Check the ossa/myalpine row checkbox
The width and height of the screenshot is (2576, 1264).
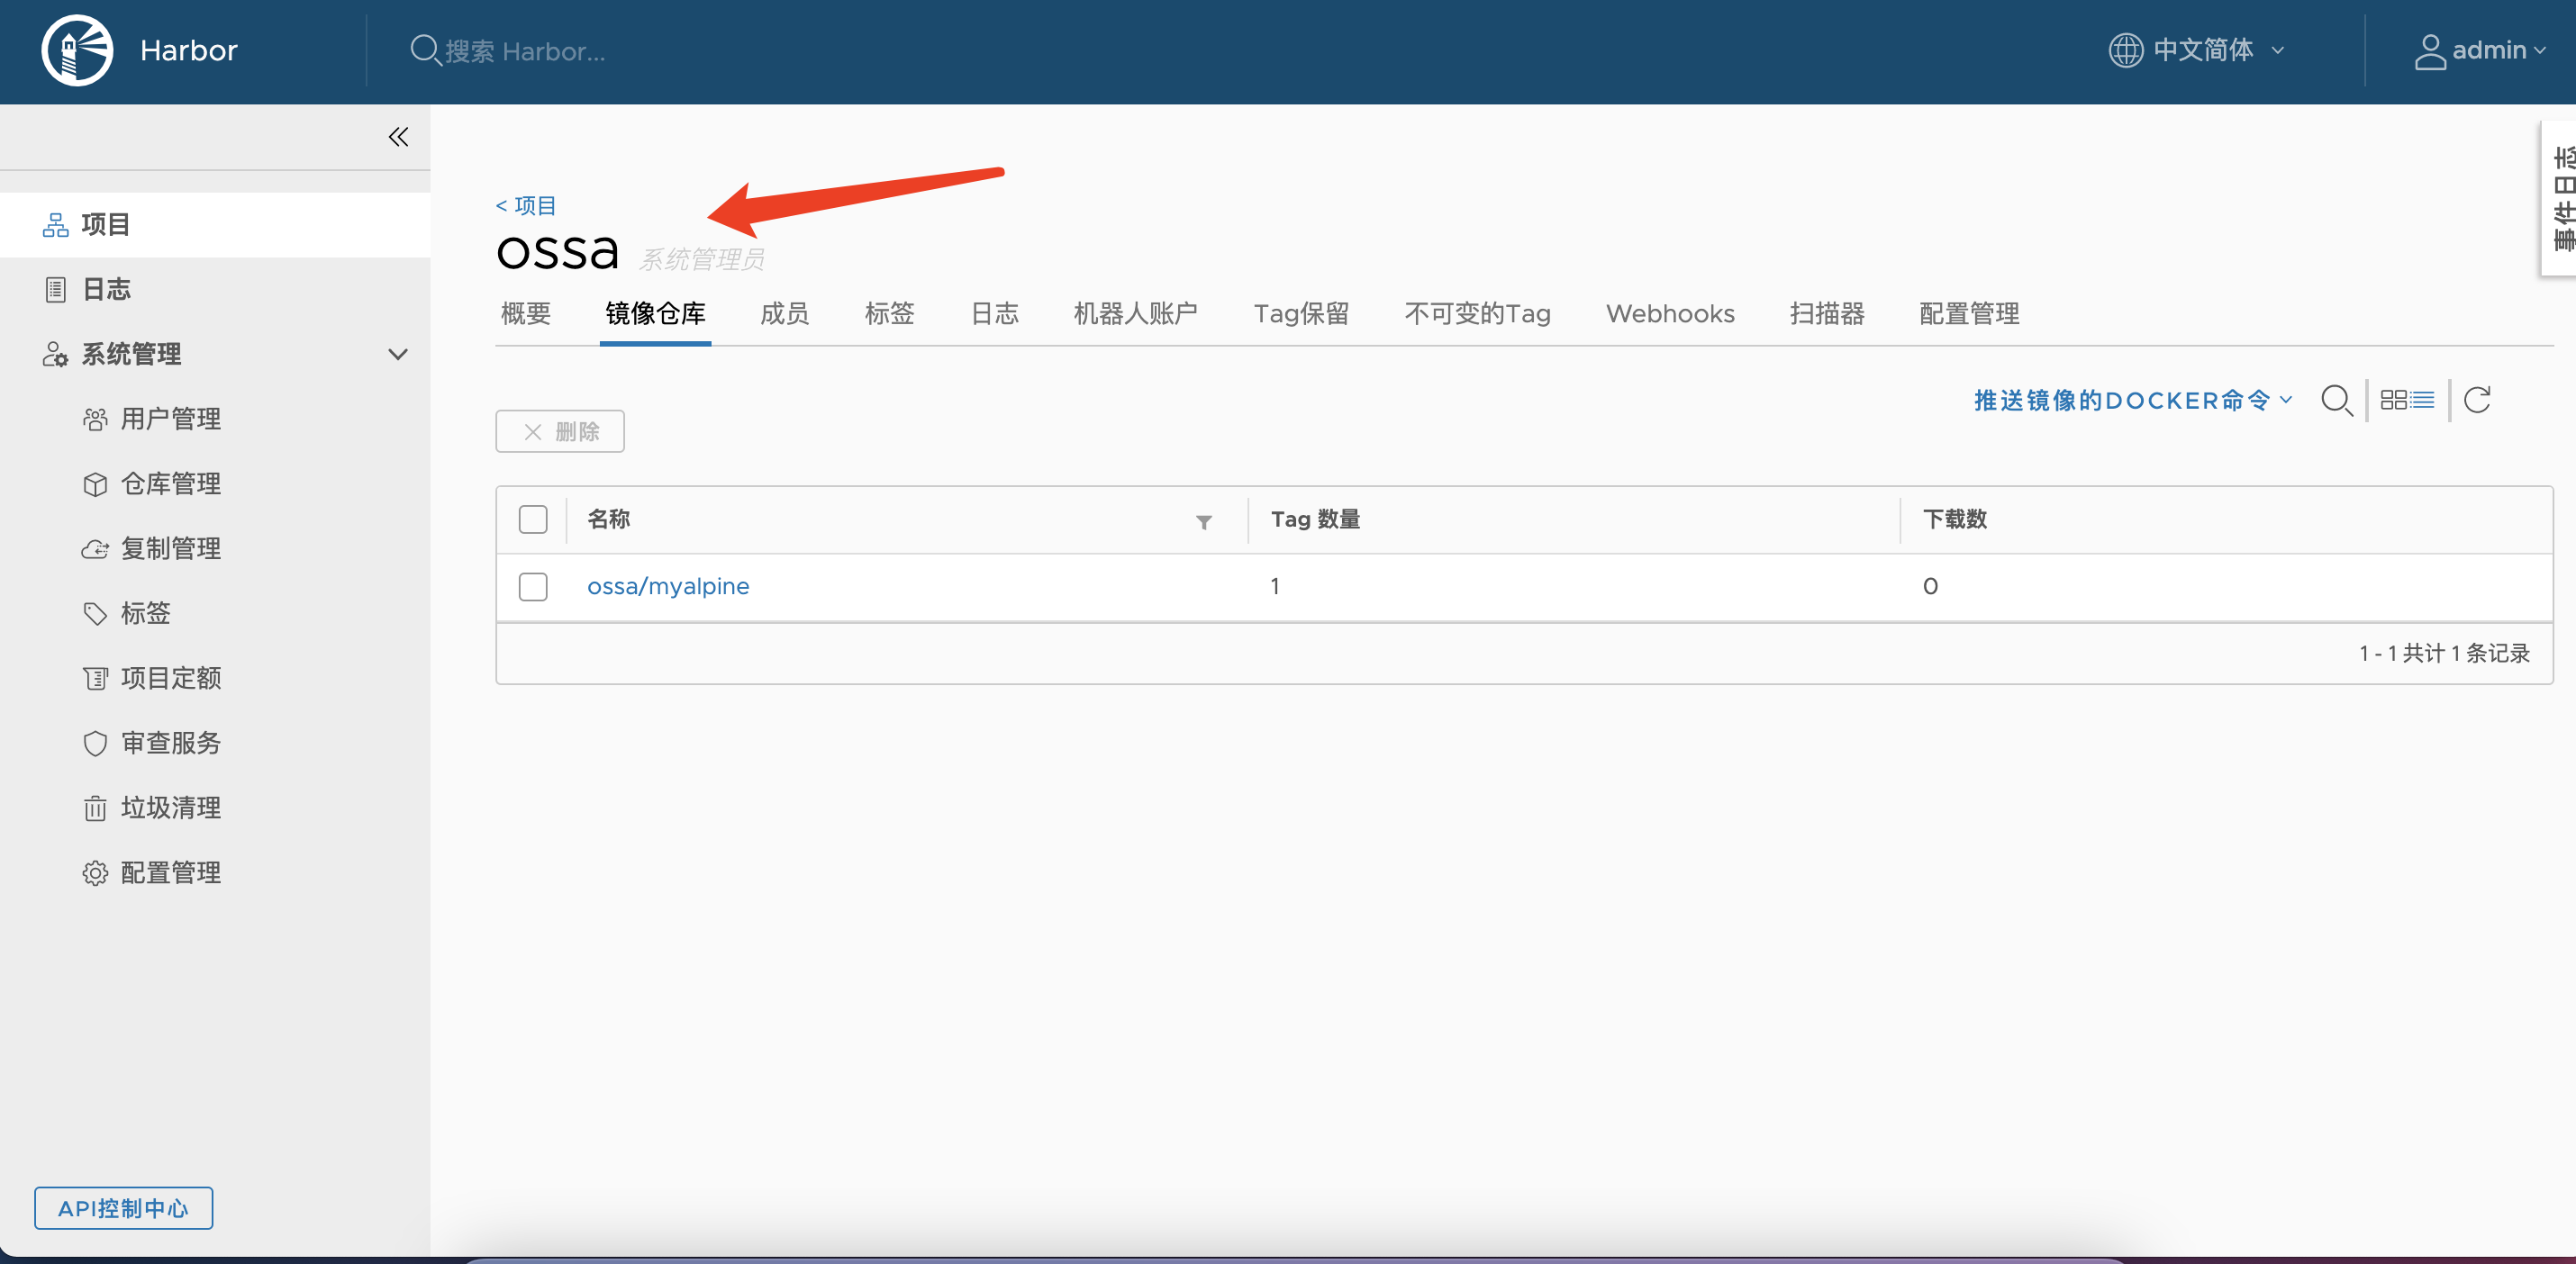(x=533, y=587)
